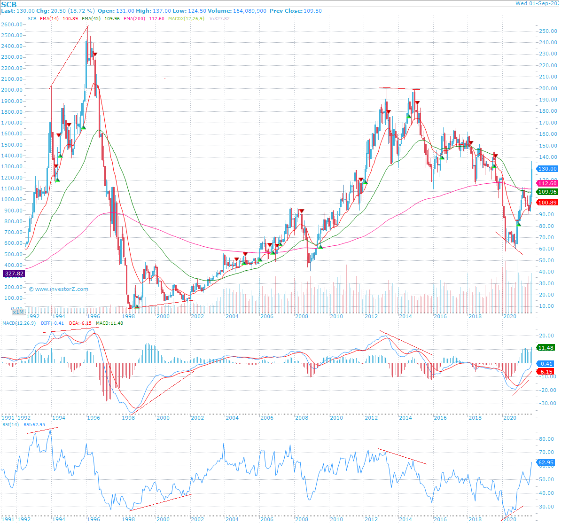Select the MACD(12,26,9) panel title
569x524 pixels.
(x=19, y=323)
